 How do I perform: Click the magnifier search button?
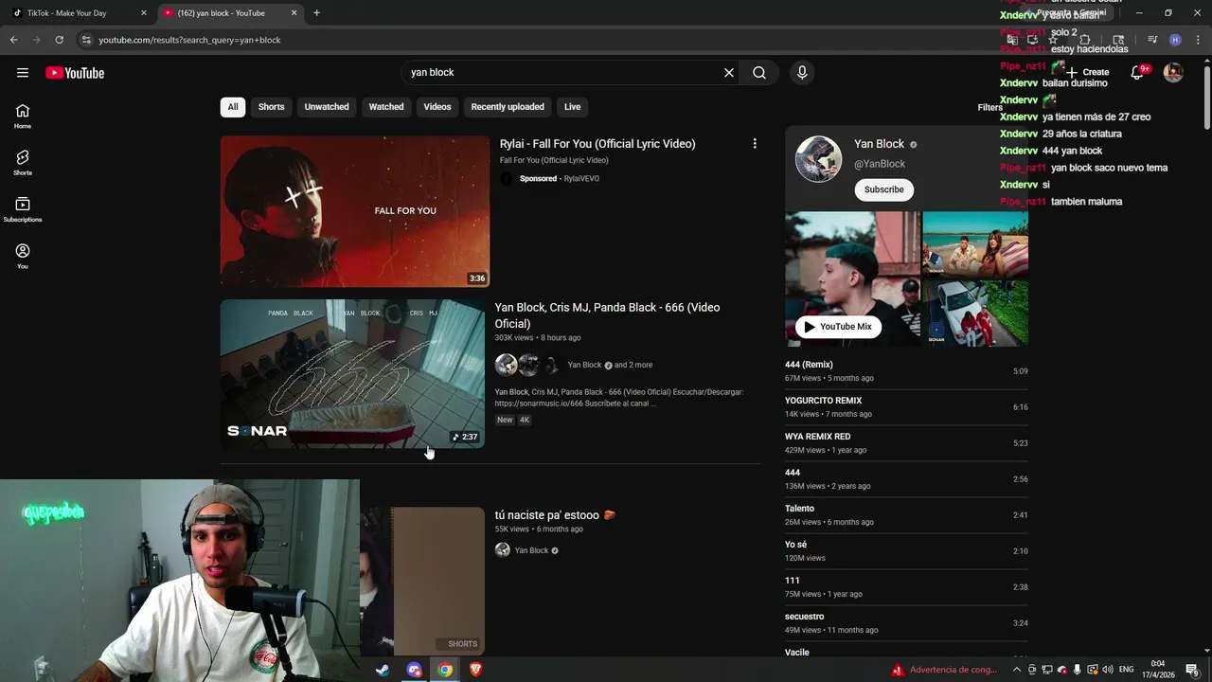click(759, 73)
